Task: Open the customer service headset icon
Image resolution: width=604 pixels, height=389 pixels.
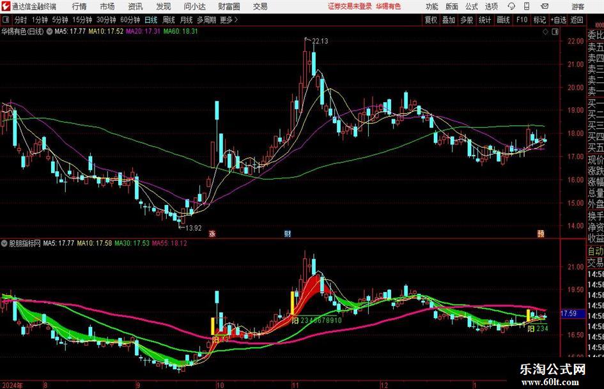Action: point(511,6)
